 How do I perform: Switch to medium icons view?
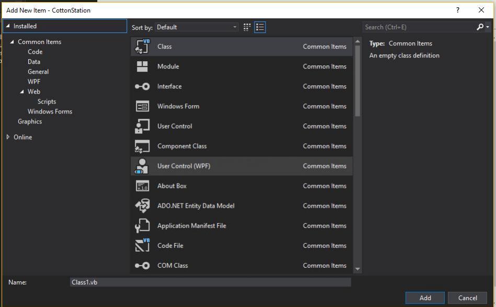point(247,27)
